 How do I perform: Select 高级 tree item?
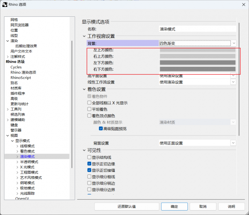click(x=14, y=99)
